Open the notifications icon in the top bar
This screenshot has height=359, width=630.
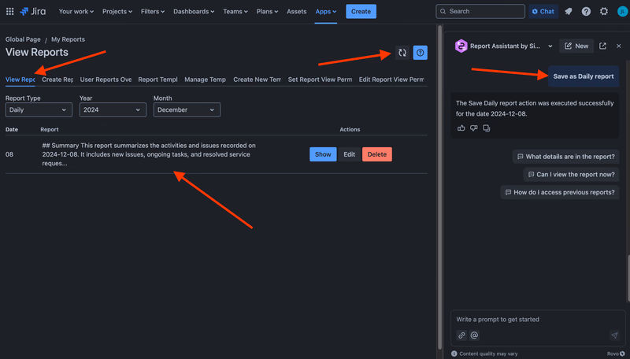tap(568, 12)
